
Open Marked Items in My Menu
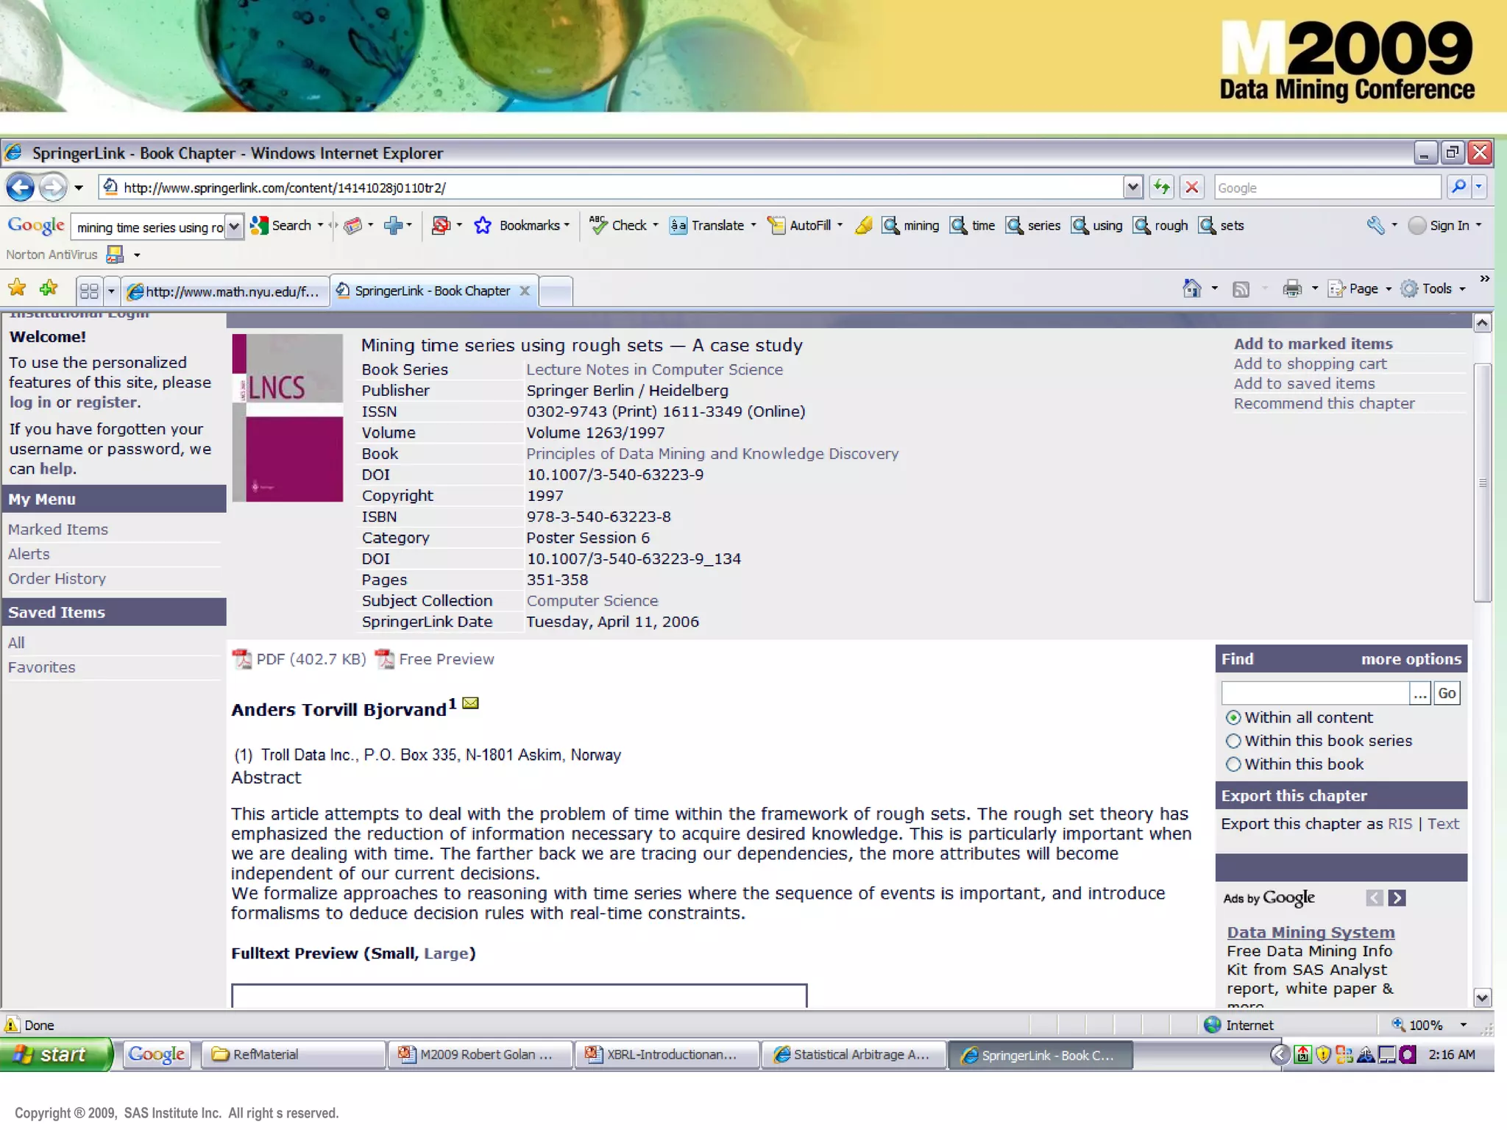pyautogui.click(x=58, y=529)
